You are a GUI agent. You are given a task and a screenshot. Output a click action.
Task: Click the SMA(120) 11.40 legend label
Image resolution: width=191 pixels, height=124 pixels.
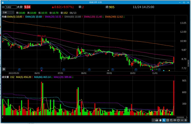[x=93, y=17]
